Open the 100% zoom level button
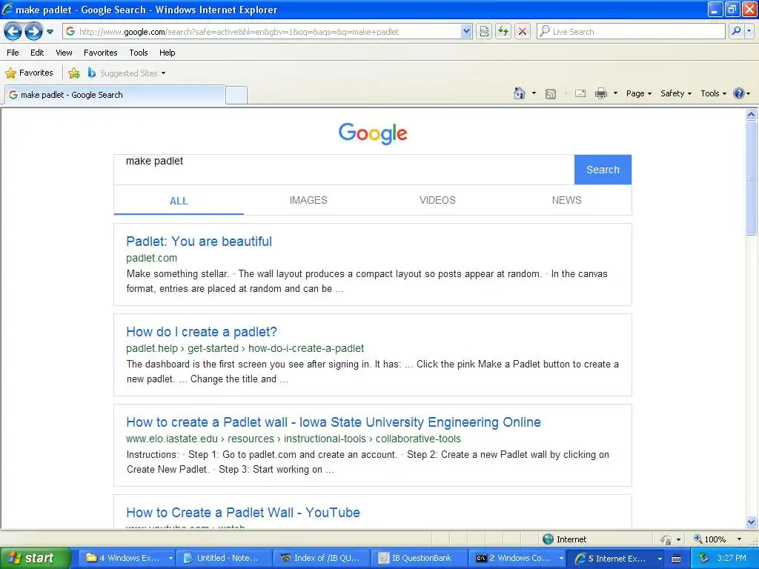This screenshot has width=759, height=569. point(709,539)
